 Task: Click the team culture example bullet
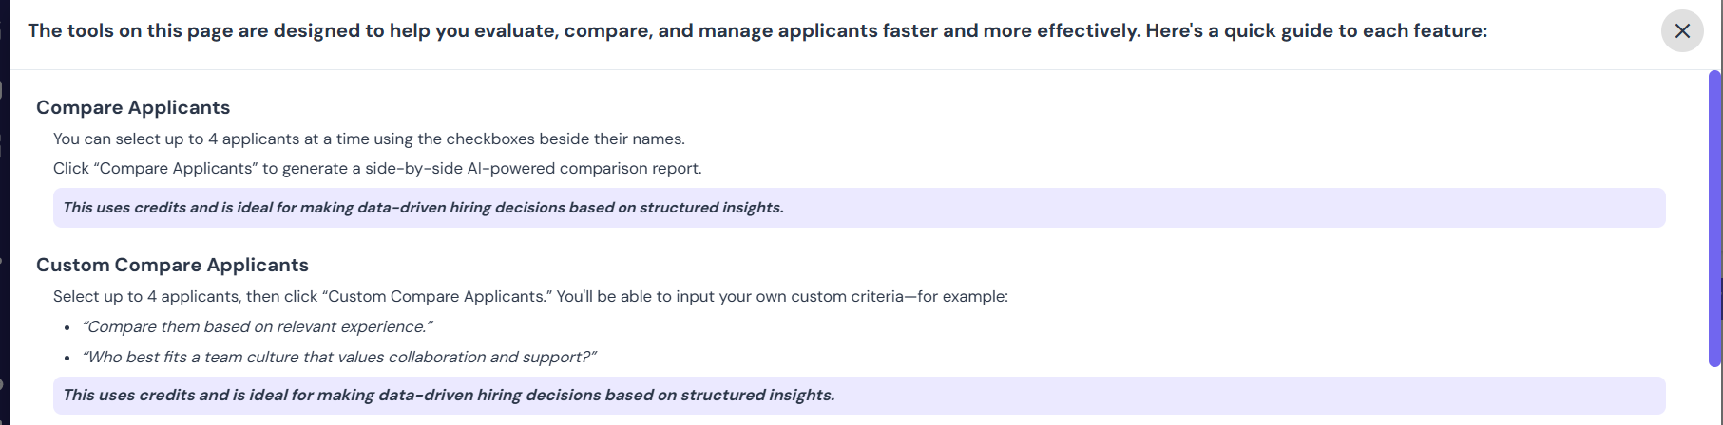339,357
